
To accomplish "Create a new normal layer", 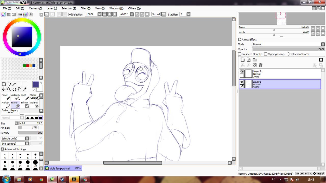I will [x=243, y=60].
